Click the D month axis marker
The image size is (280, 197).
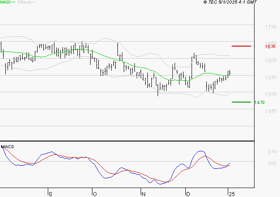(x=188, y=194)
